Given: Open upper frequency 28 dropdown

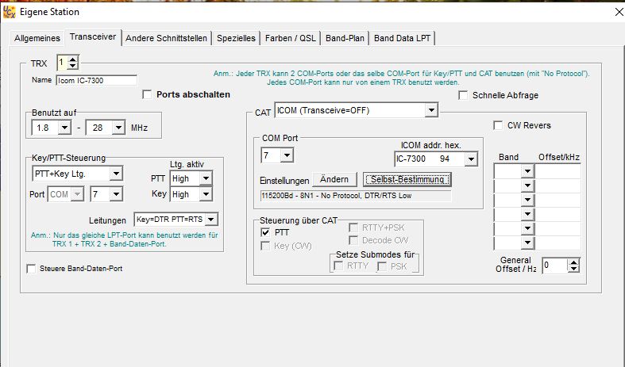Looking at the screenshot, I should pyautogui.click(x=118, y=128).
